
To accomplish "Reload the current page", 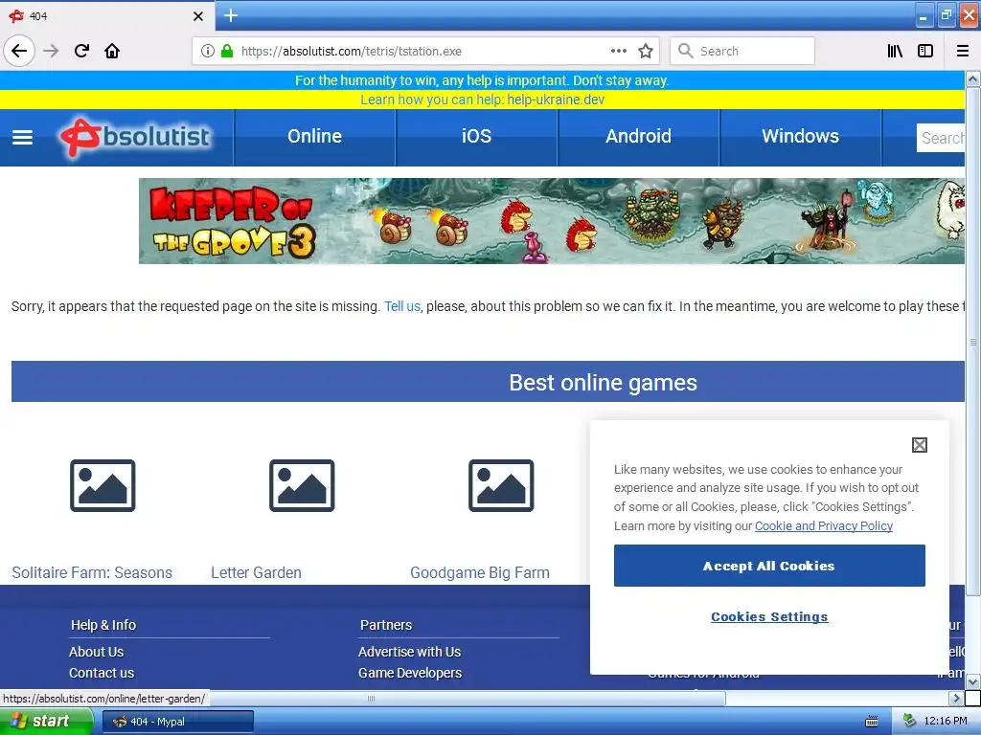I will [x=81, y=51].
